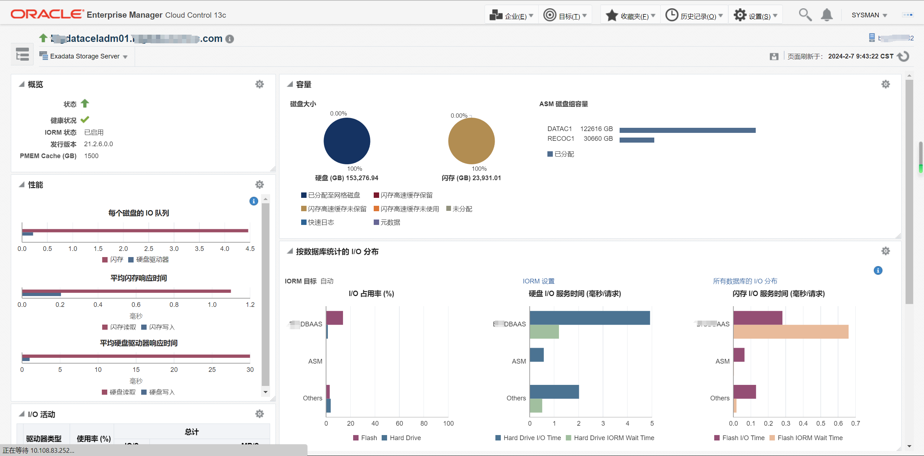Click the DATAC1 capacity bar

coord(687,130)
